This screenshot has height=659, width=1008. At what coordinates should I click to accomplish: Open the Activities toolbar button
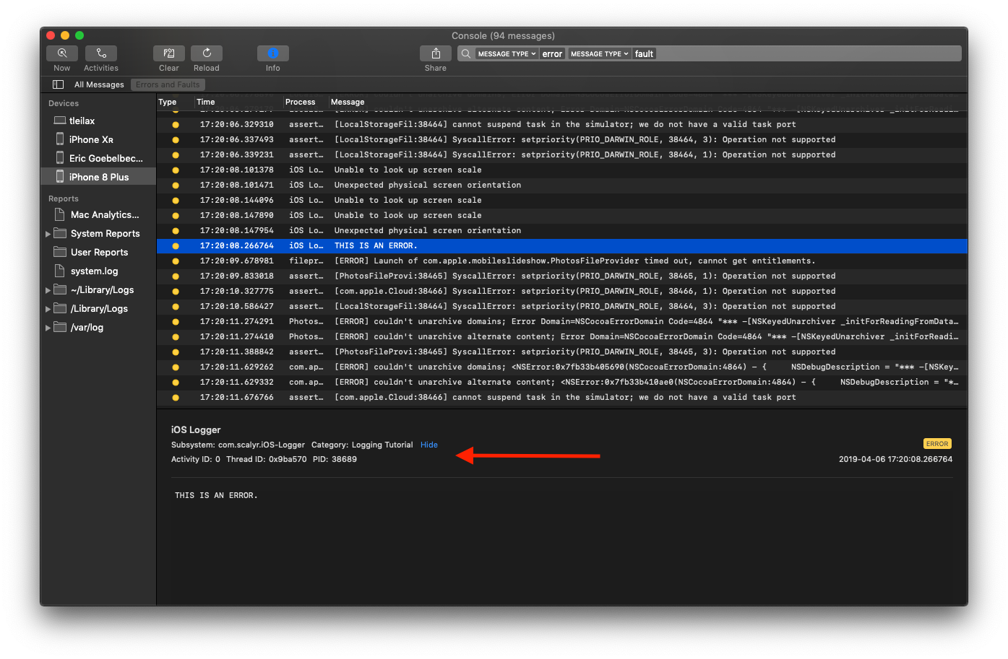[x=101, y=53]
